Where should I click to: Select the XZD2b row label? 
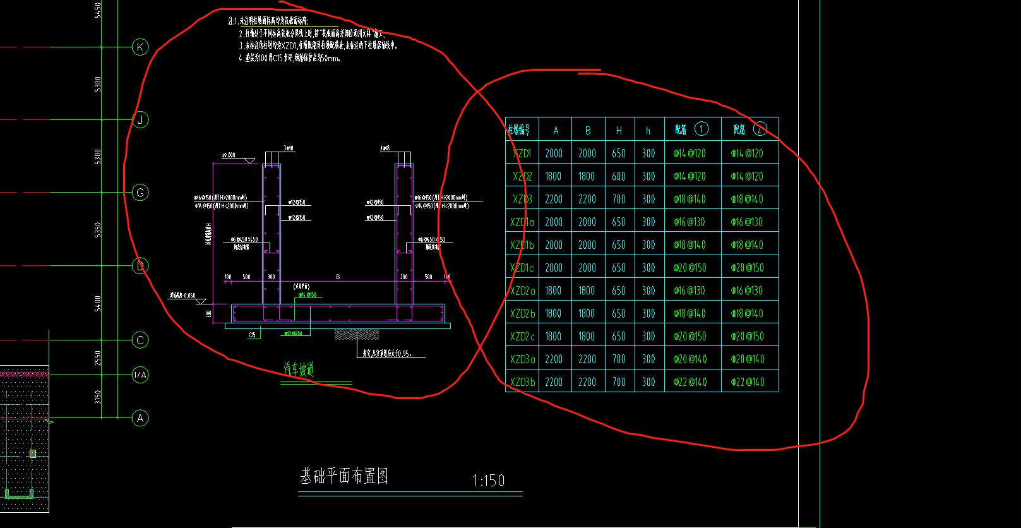(522, 314)
